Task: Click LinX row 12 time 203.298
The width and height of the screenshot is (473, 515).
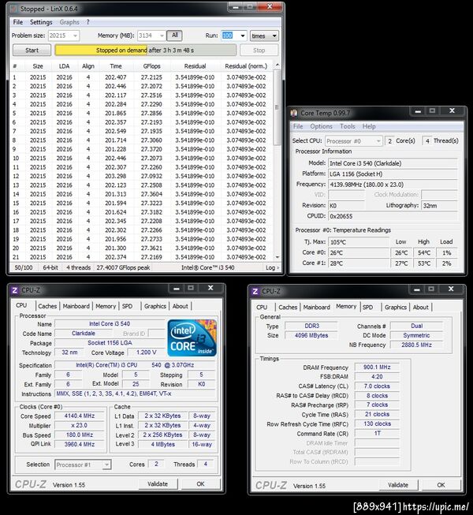Action: point(116,176)
